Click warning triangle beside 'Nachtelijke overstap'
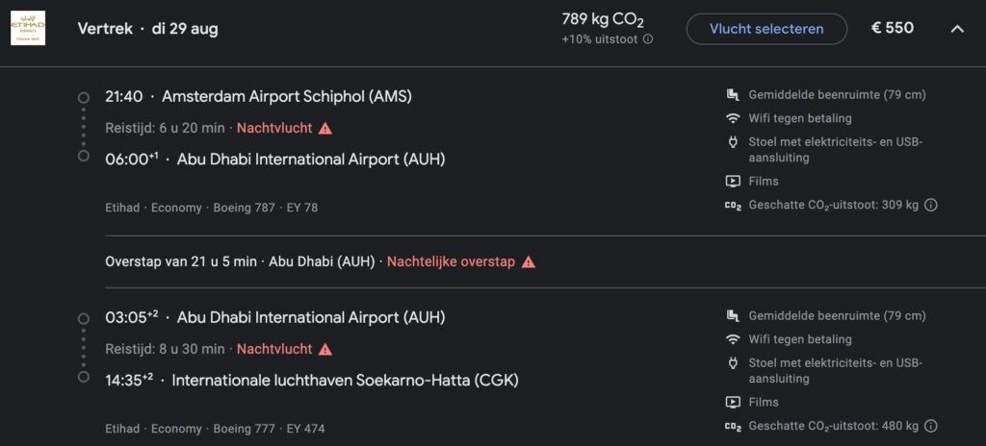The width and height of the screenshot is (986, 446). click(528, 261)
